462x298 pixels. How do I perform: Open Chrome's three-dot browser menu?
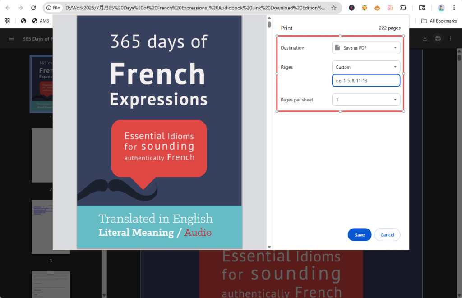point(453,8)
